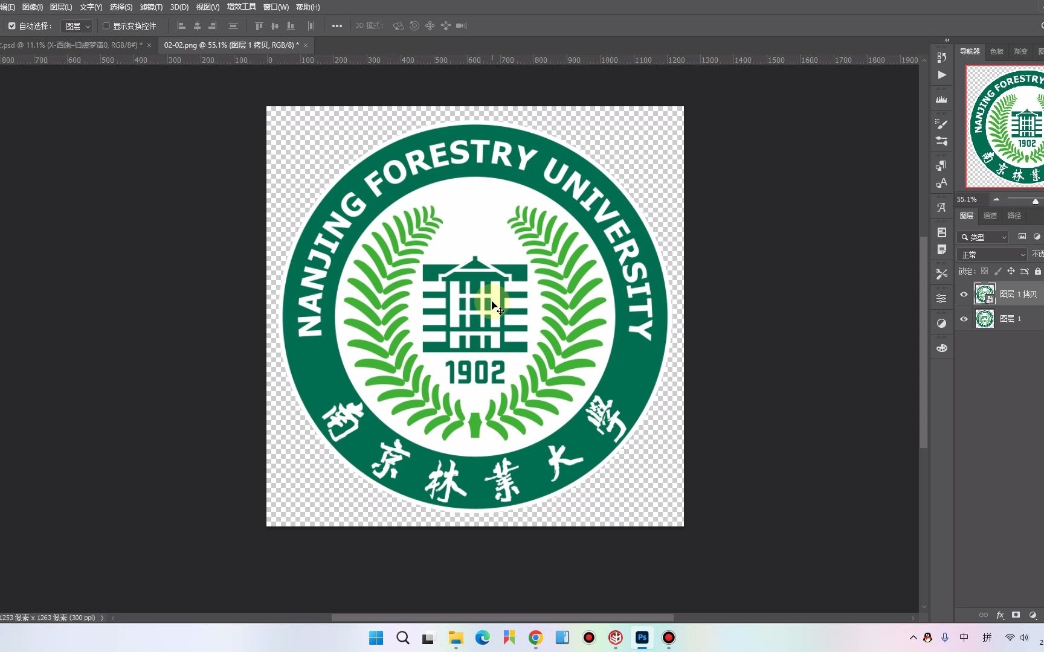Image resolution: width=1044 pixels, height=652 pixels.
Task: Open the blend mode dropdown showing 正常
Action: (x=991, y=254)
